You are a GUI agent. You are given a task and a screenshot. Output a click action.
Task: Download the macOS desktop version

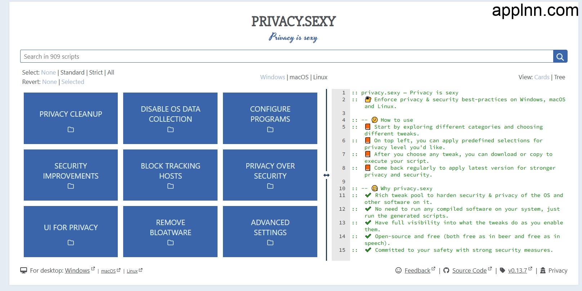pos(108,271)
